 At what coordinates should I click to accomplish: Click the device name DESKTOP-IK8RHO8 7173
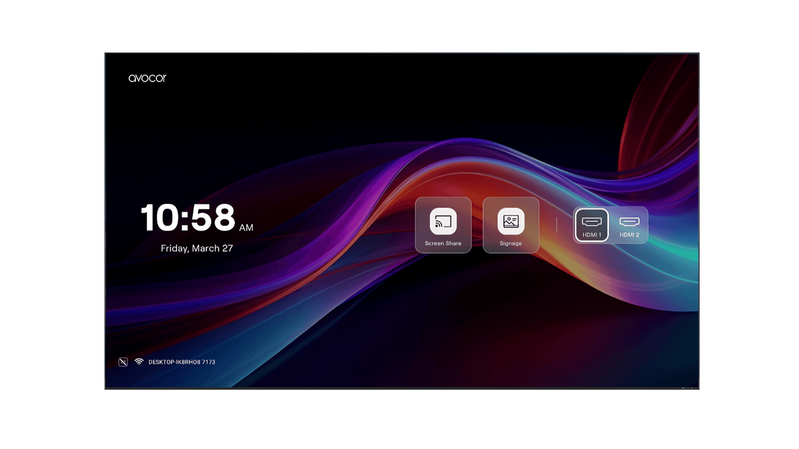182,362
